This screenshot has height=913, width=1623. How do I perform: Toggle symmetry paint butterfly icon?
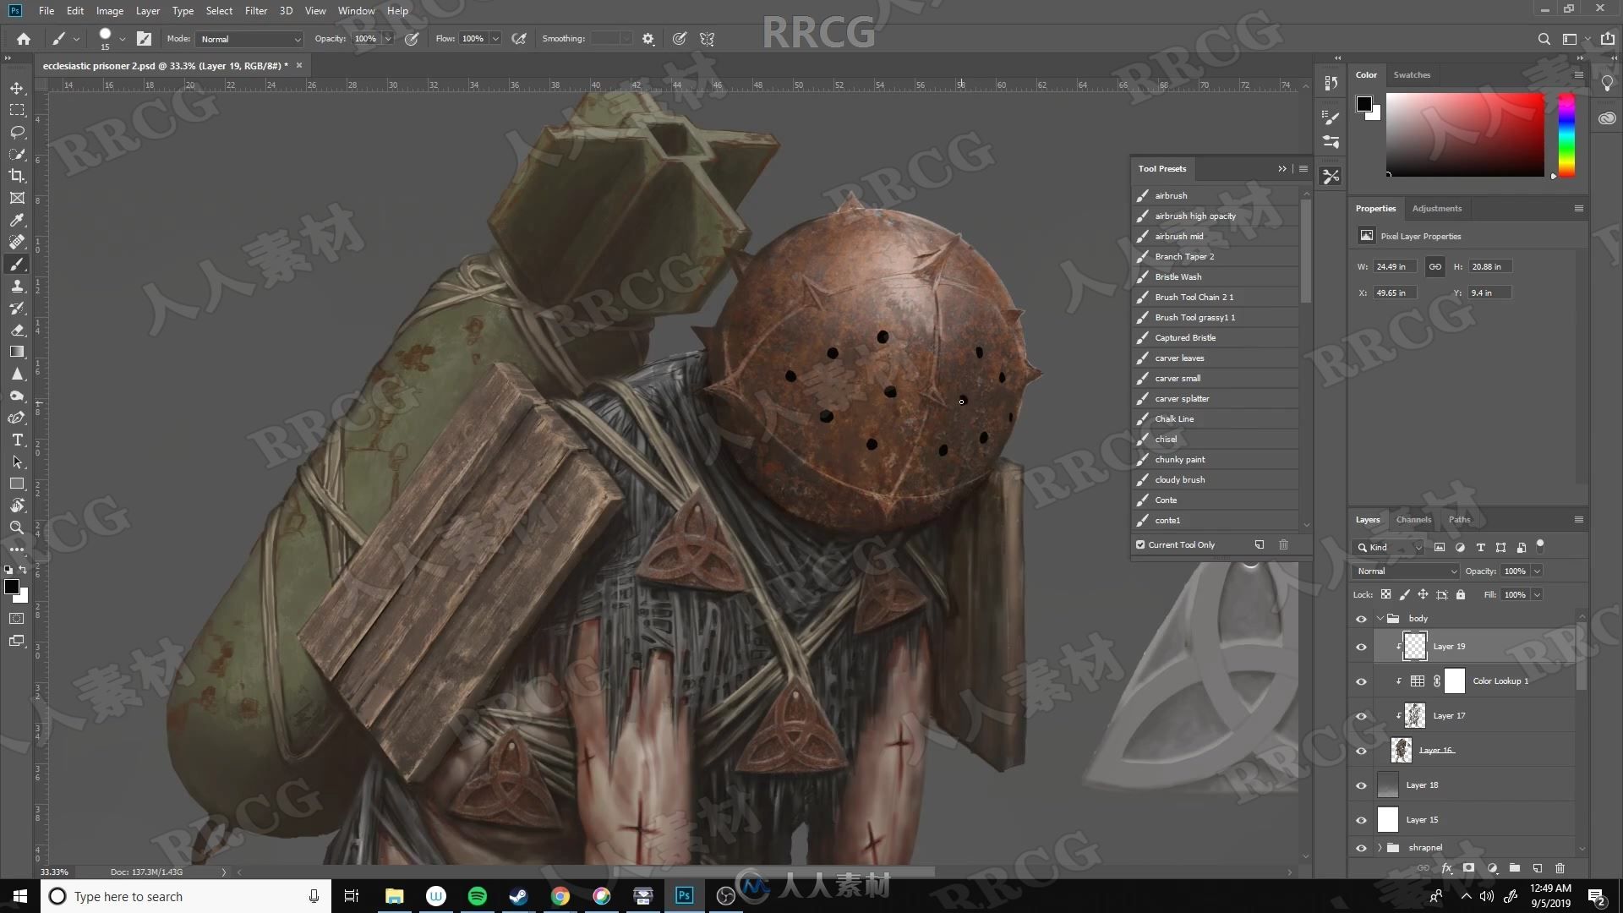(708, 39)
